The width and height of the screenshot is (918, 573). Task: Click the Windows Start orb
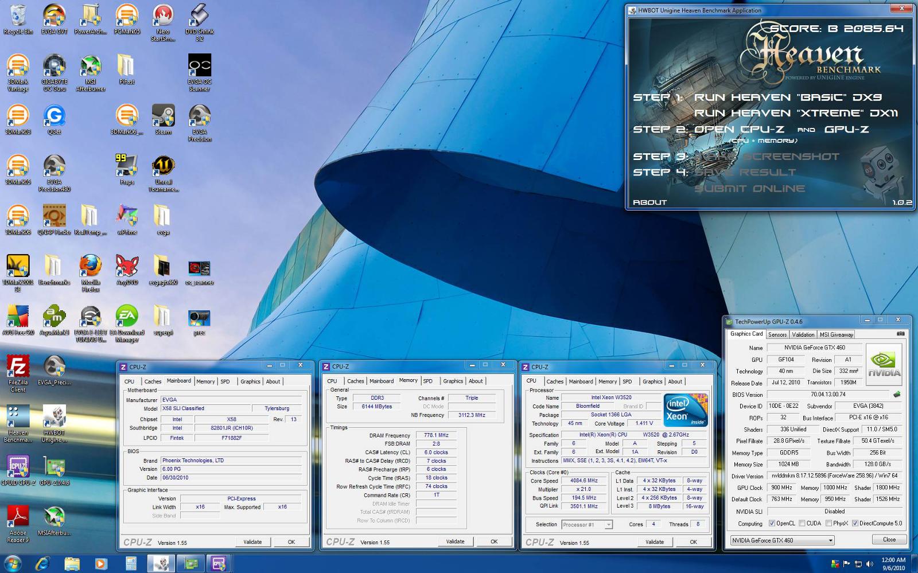pyautogui.click(x=12, y=563)
